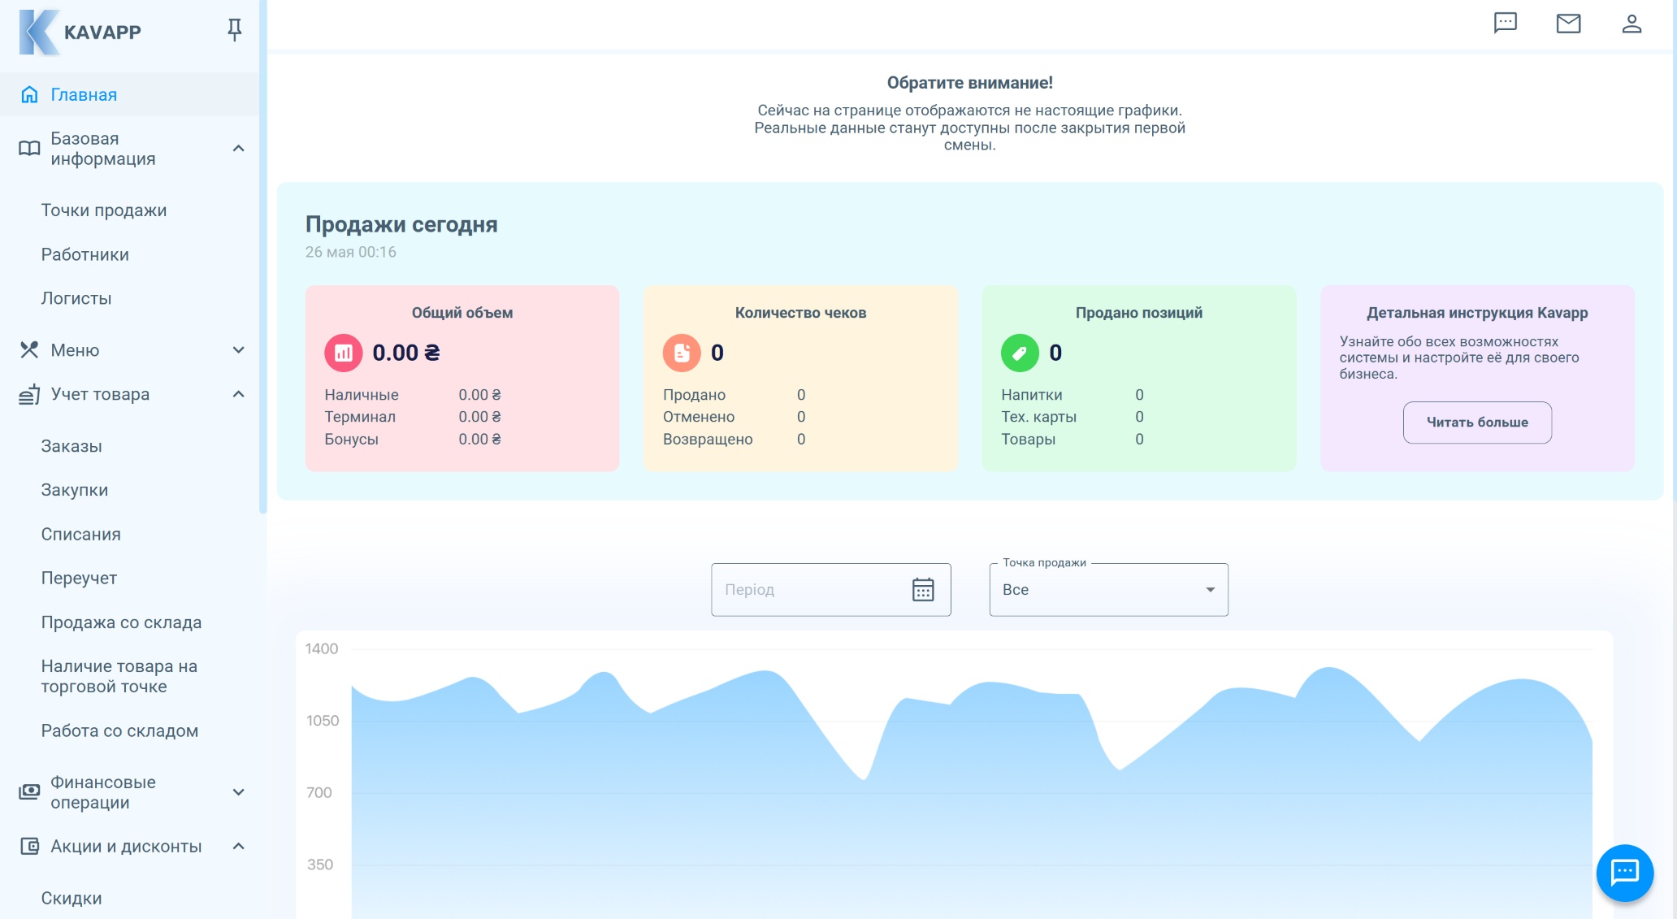
Task: Open Переучет menu item
Action: (79, 578)
